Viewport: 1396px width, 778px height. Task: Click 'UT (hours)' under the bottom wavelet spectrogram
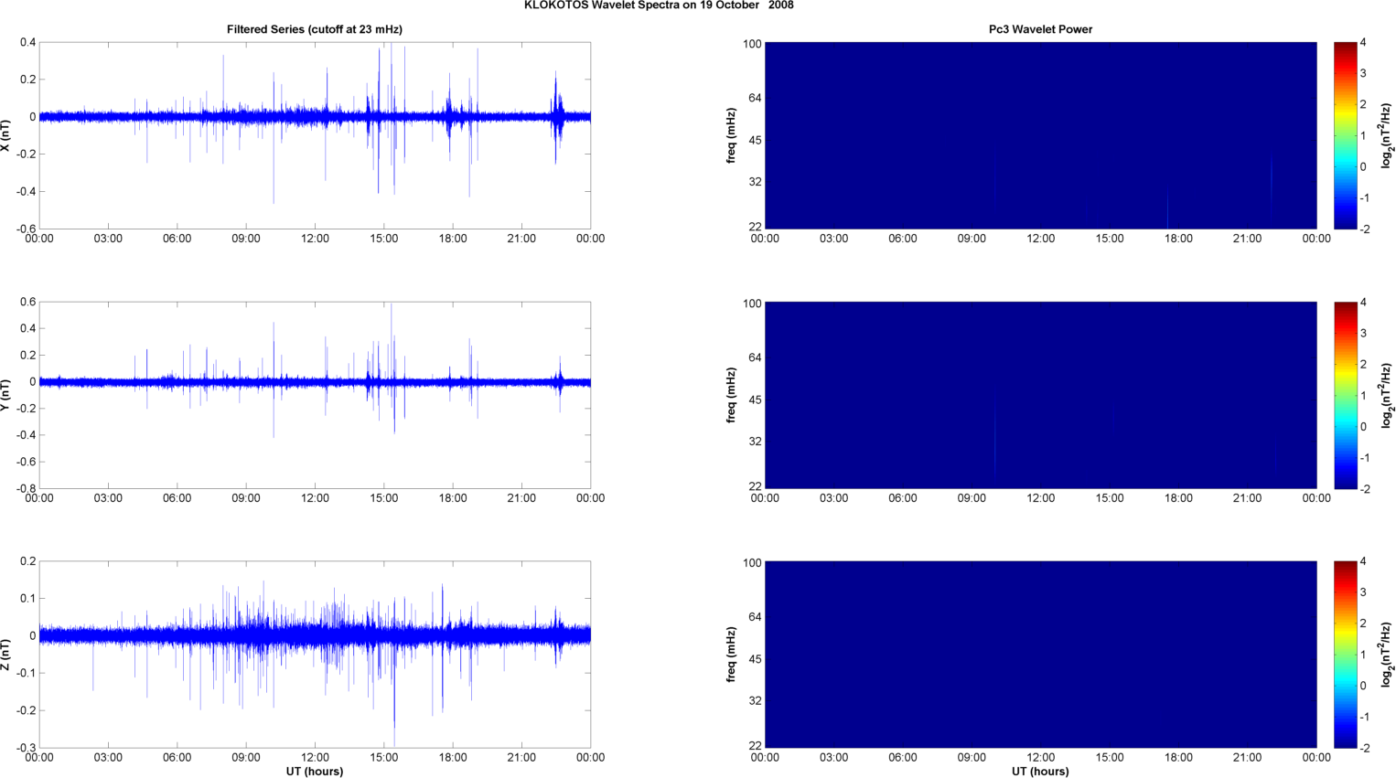click(x=1040, y=771)
